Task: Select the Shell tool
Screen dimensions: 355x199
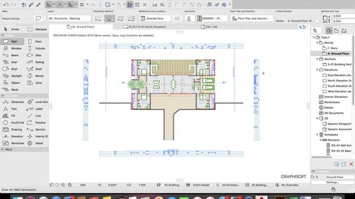Action: [x=34, y=69]
